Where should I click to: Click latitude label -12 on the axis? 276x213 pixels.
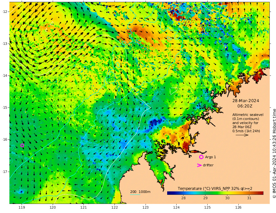click(5, 12)
